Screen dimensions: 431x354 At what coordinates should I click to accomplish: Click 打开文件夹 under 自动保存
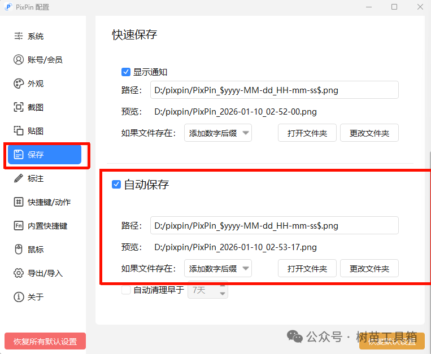[307, 268]
